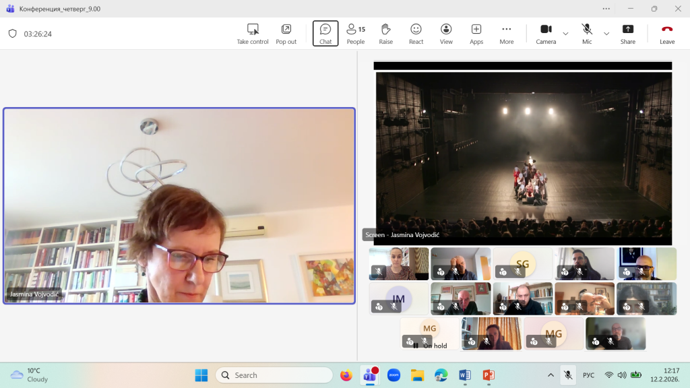Viewport: 690px width, 388px height.
Task: Open the View layout options
Action: pos(446,33)
